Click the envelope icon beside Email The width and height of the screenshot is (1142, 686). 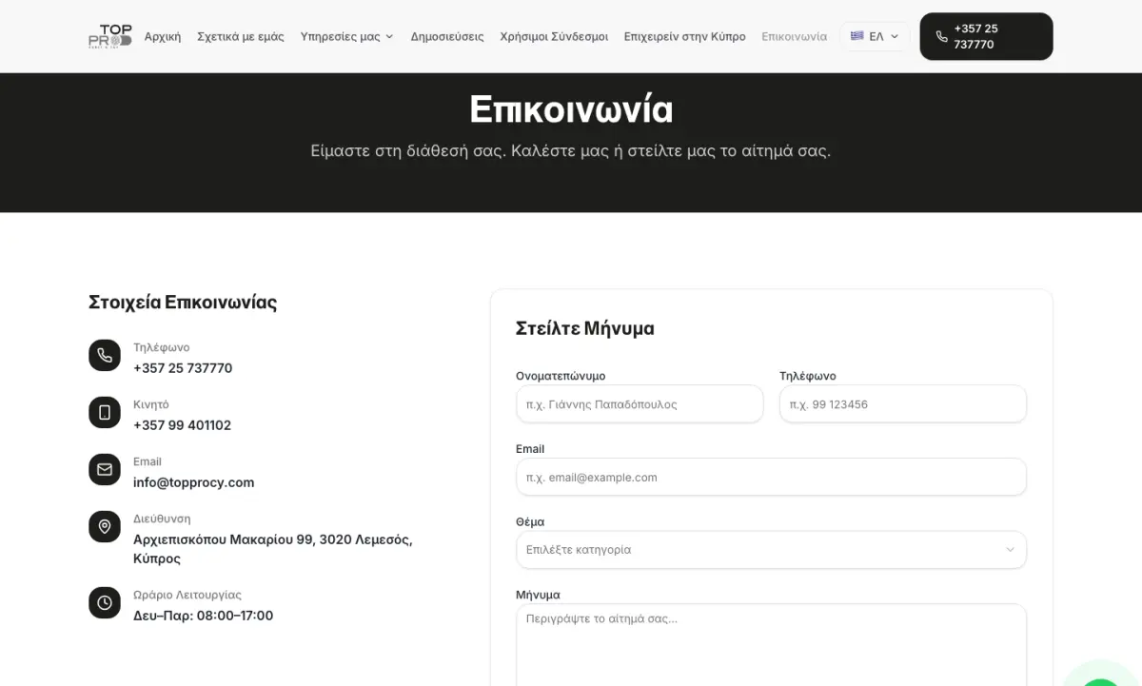coord(105,470)
